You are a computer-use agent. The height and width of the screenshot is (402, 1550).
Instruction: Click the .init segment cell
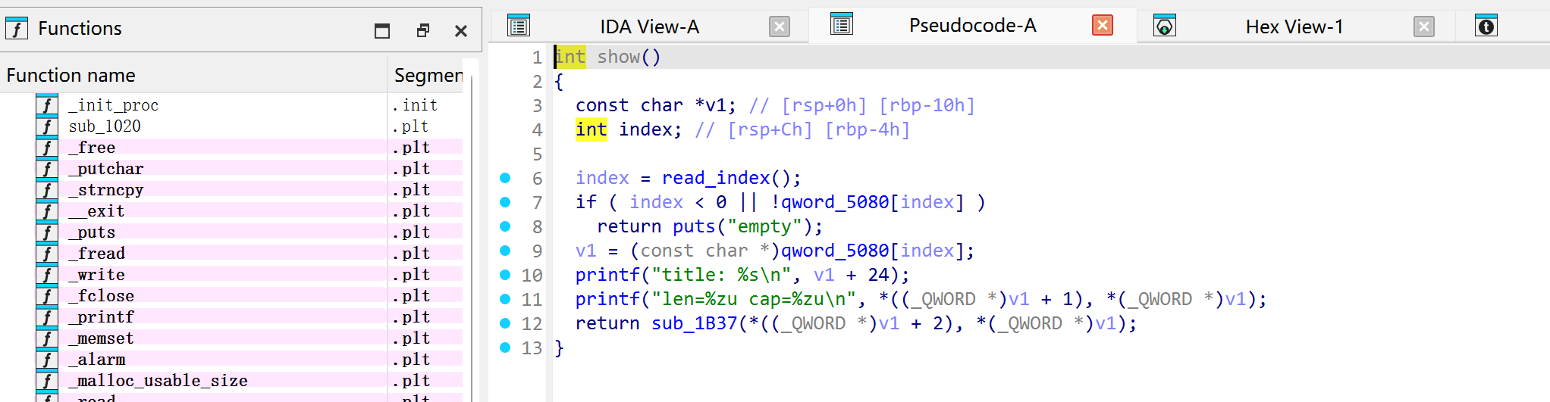pos(415,105)
